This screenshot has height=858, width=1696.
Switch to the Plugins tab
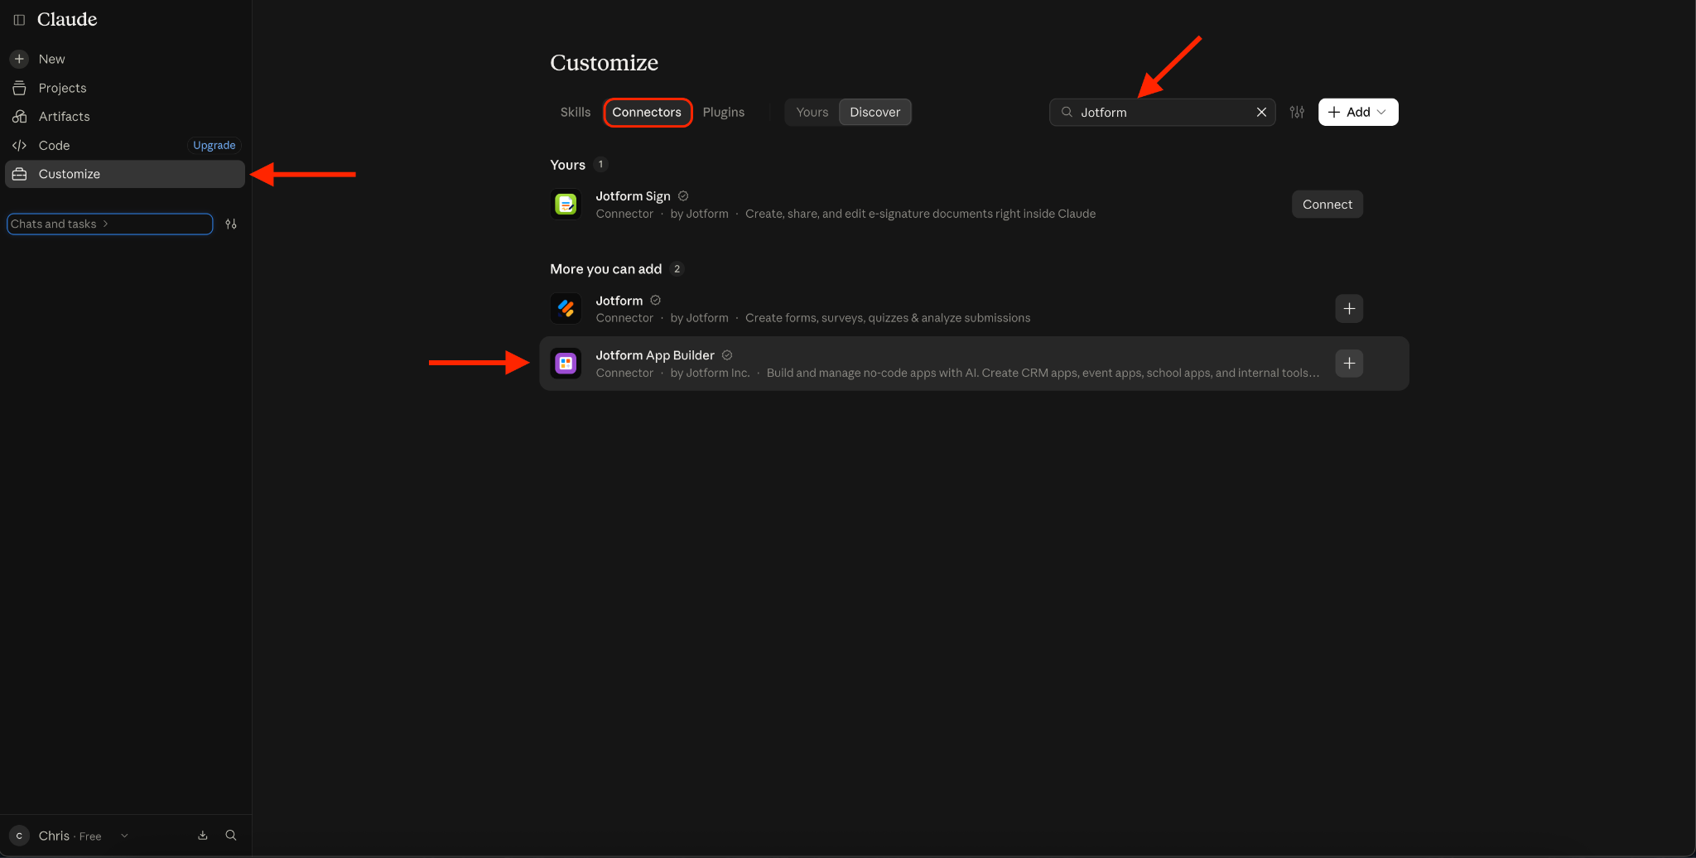[x=723, y=112]
